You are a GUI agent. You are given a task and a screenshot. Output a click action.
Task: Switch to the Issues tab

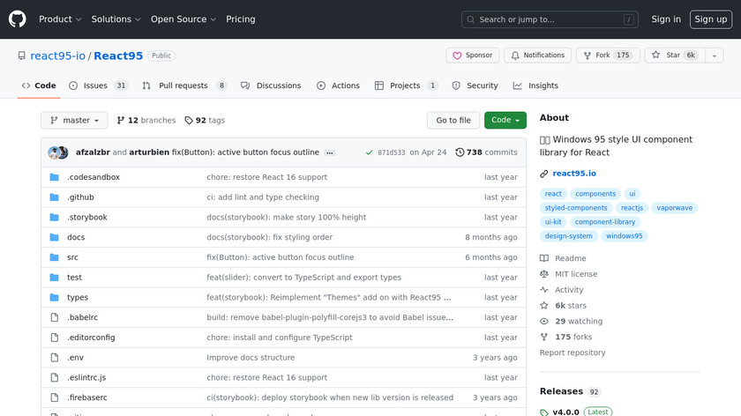click(x=95, y=85)
